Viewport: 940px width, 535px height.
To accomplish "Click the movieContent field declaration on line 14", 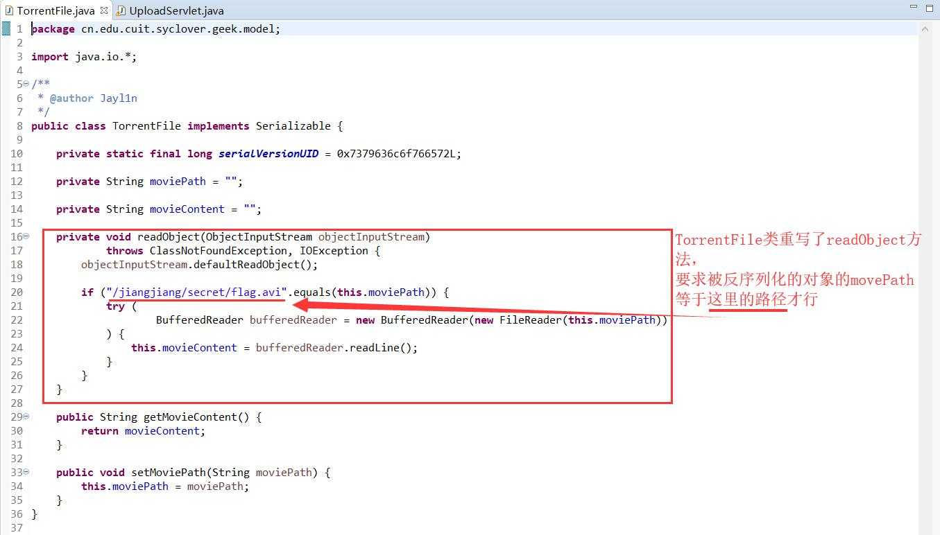I will click(x=159, y=209).
